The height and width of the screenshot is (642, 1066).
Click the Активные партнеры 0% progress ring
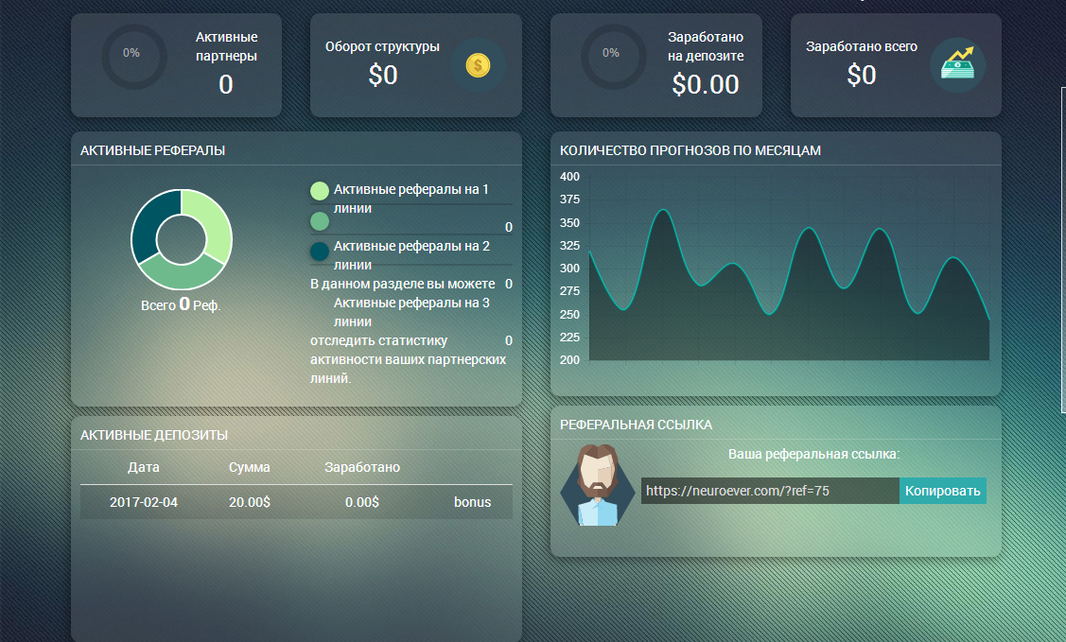coord(132,54)
